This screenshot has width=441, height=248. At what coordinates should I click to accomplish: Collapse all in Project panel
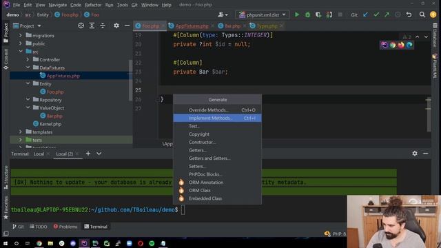(103, 25)
